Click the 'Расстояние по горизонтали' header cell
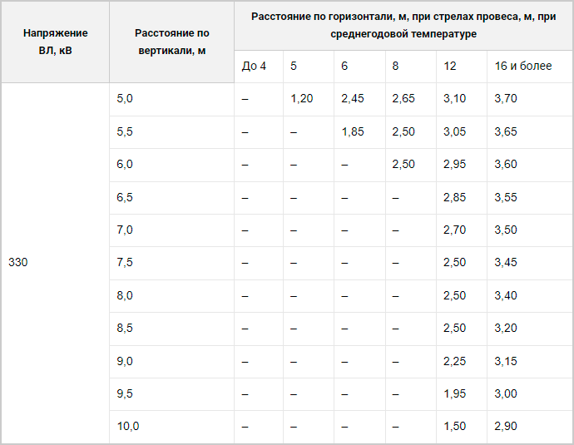Screen dimensions: 574x445 point(403,25)
